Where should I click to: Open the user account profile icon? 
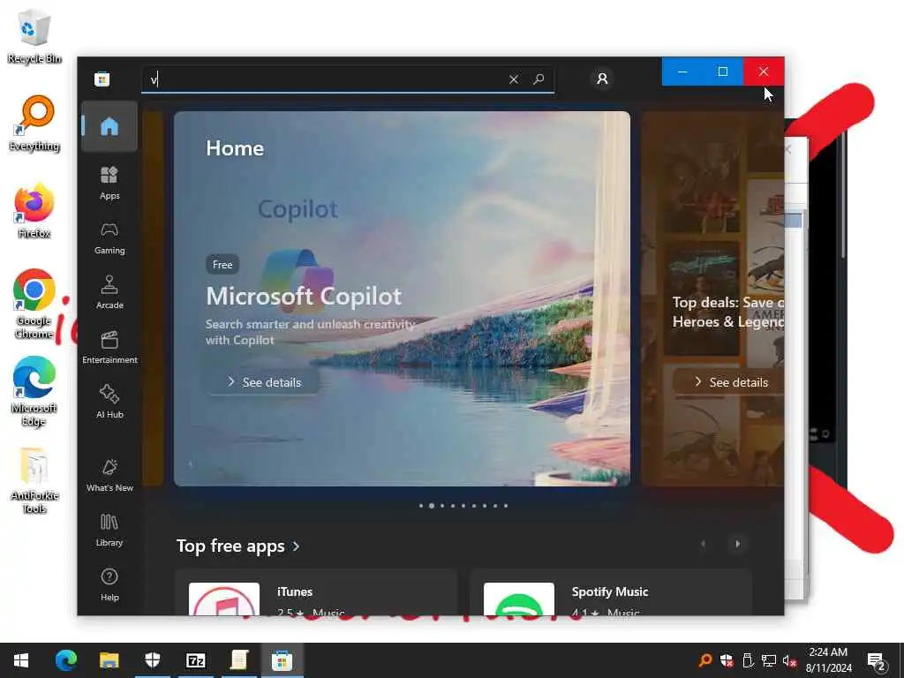point(602,79)
